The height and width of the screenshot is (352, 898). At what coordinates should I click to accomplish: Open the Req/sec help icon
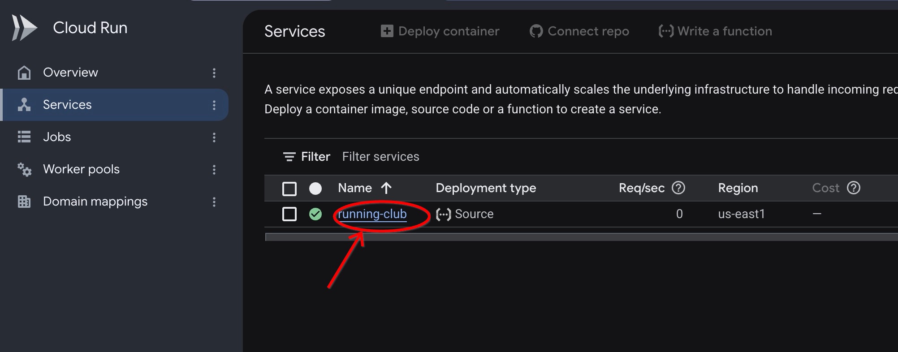coord(678,188)
